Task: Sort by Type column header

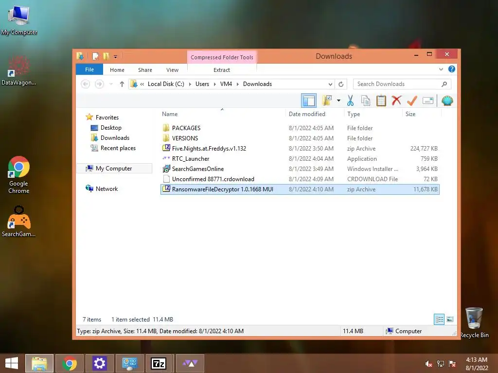Action: coord(354,114)
